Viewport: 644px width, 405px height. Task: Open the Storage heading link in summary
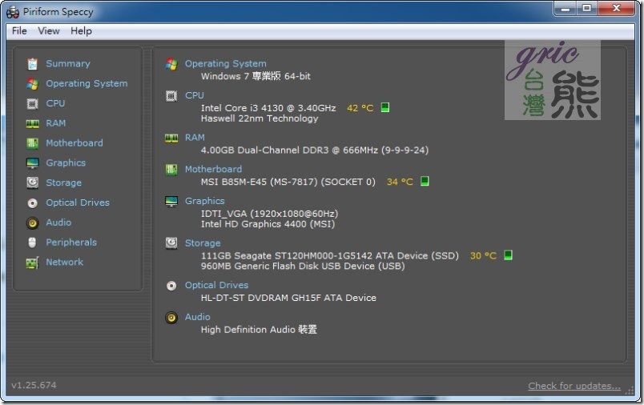[203, 243]
